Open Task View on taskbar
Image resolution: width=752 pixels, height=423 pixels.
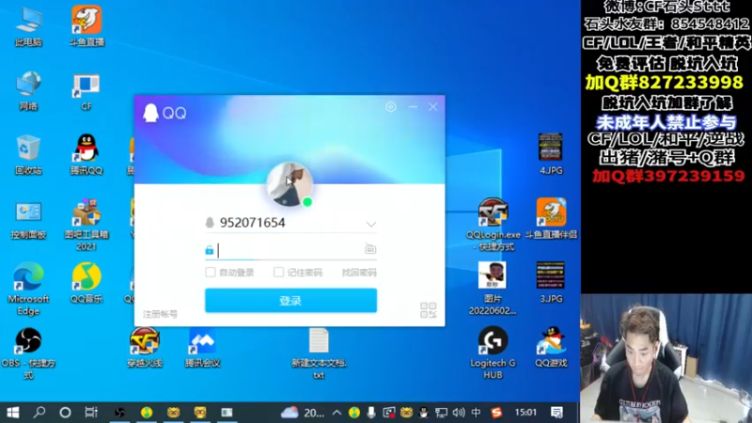pyautogui.click(x=90, y=413)
